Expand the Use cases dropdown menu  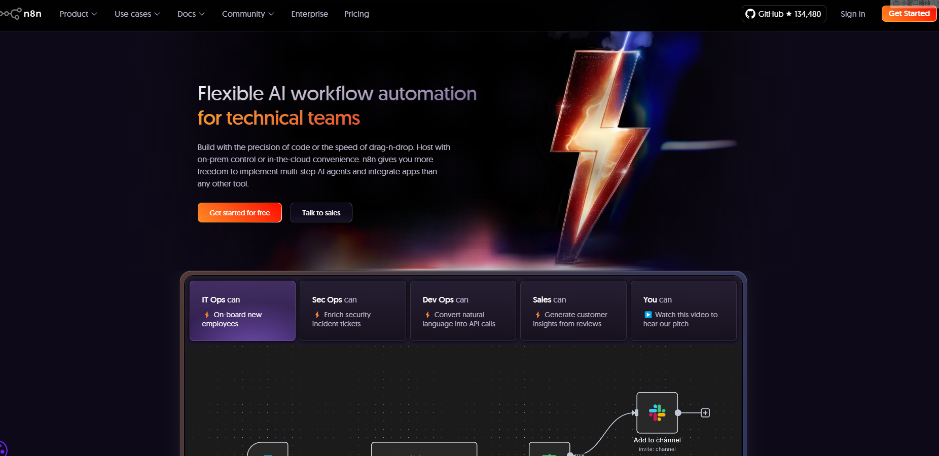pos(137,14)
